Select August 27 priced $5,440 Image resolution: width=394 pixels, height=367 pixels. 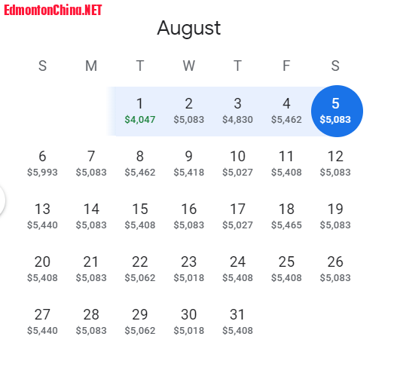click(x=42, y=322)
